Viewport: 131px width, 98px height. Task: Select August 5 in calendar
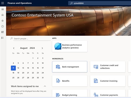point(18,63)
